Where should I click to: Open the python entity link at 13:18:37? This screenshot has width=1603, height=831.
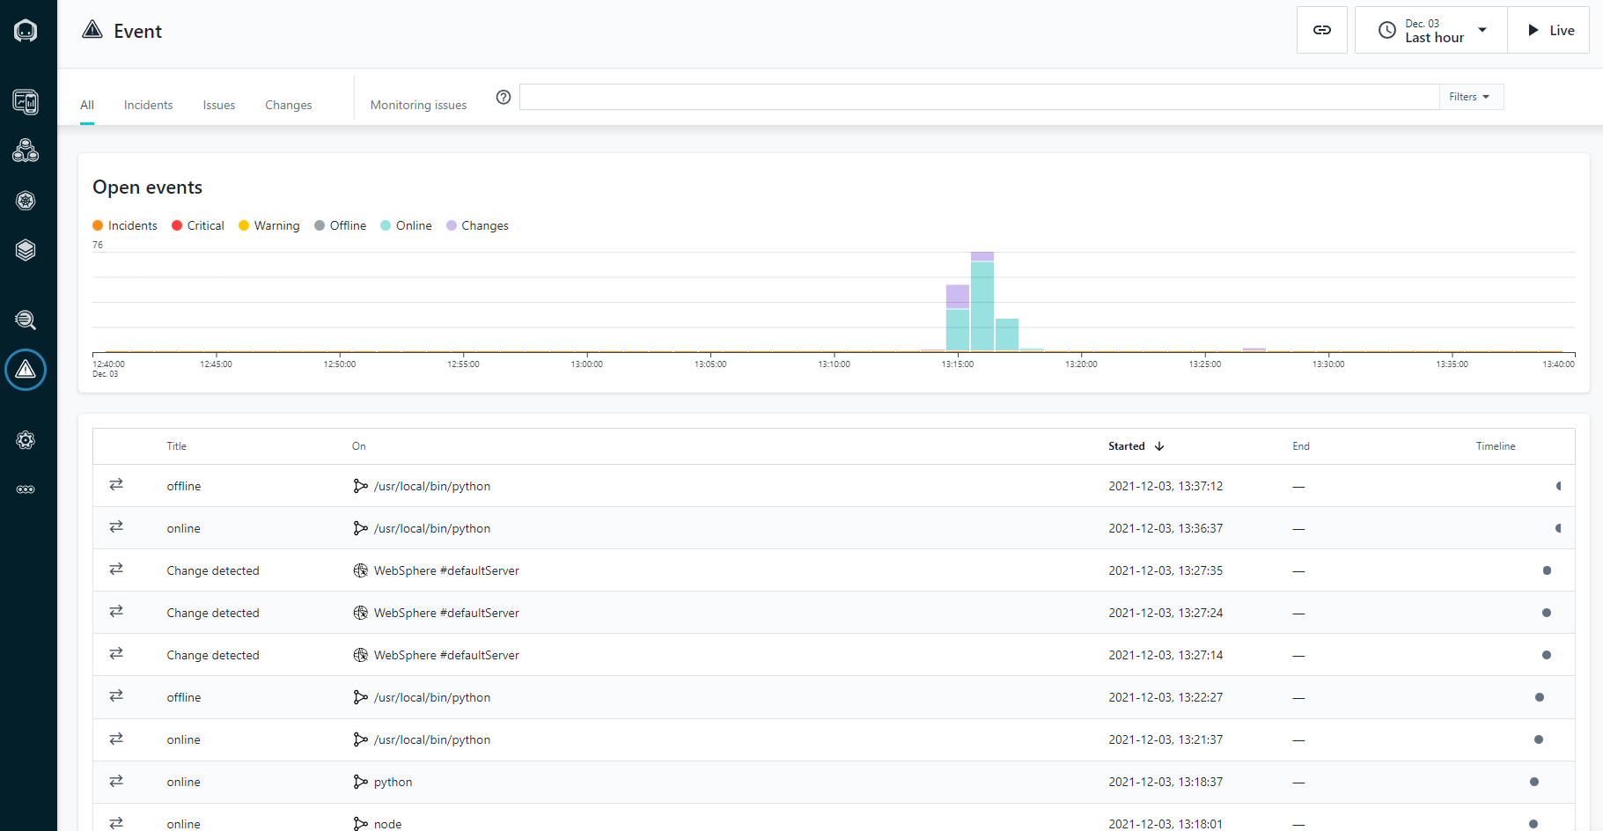tap(393, 782)
